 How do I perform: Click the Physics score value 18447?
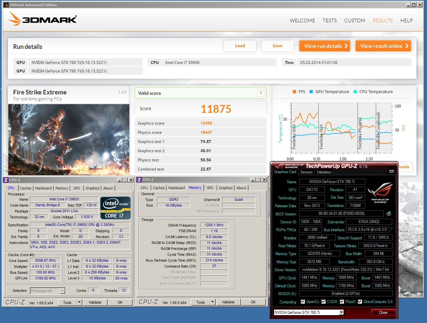206,132
